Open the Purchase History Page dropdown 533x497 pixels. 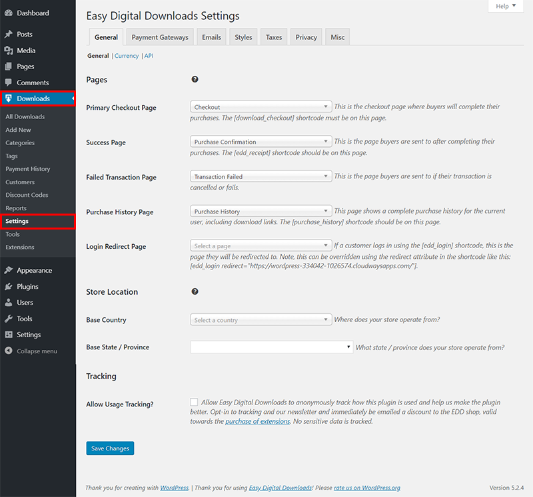[261, 211]
